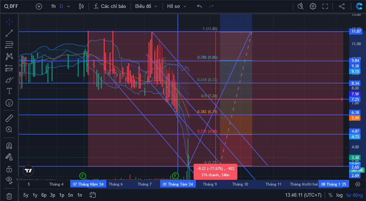Click the 08 Tháng 1 '25 date label
Image resolution: width=366 pixels, height=201 pixels.
(334, 184)
